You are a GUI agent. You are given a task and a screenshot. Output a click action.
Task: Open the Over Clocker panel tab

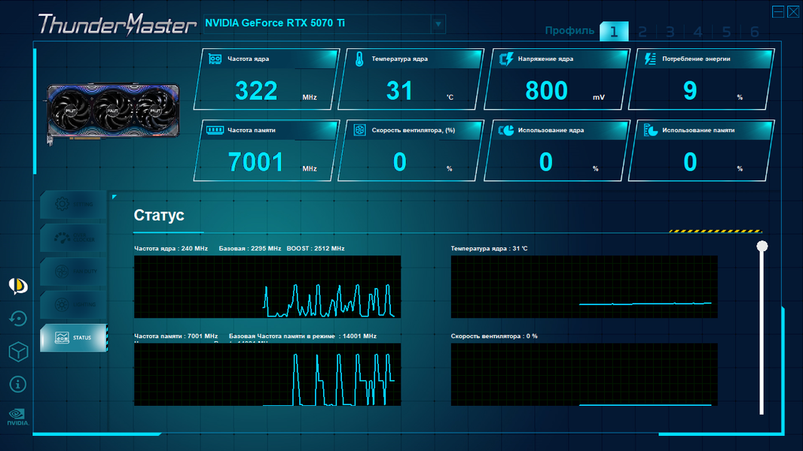(x=73, y=238)
